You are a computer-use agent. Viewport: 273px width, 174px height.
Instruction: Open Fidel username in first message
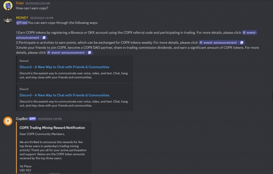pyautogui.click(x=20, y=3)
